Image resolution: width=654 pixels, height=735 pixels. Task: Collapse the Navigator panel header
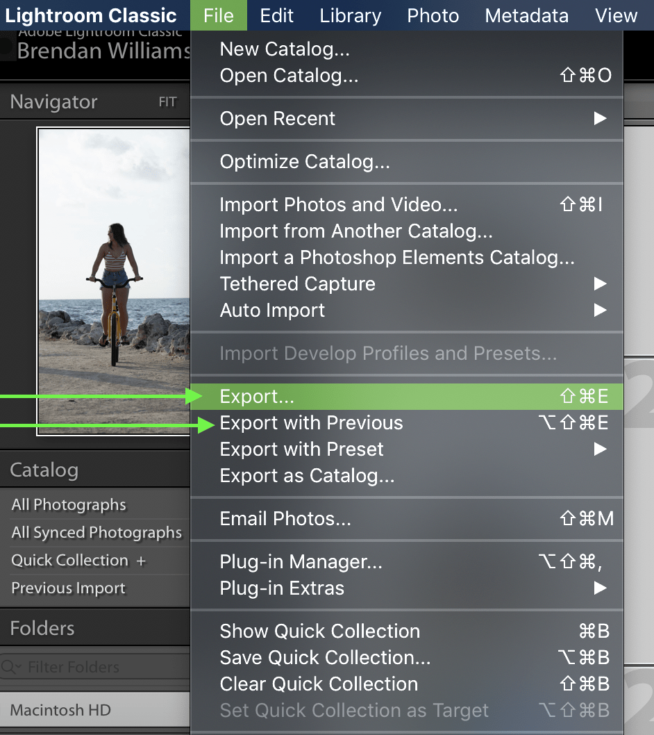(53, 101)
